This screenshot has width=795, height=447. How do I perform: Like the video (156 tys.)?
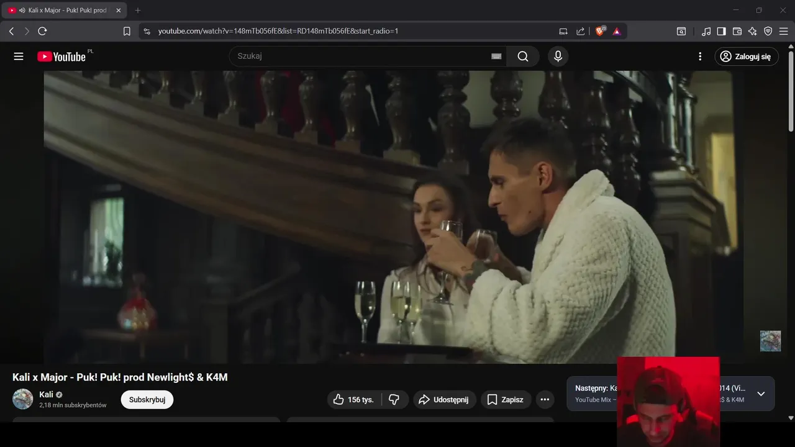tap(354, 400)
